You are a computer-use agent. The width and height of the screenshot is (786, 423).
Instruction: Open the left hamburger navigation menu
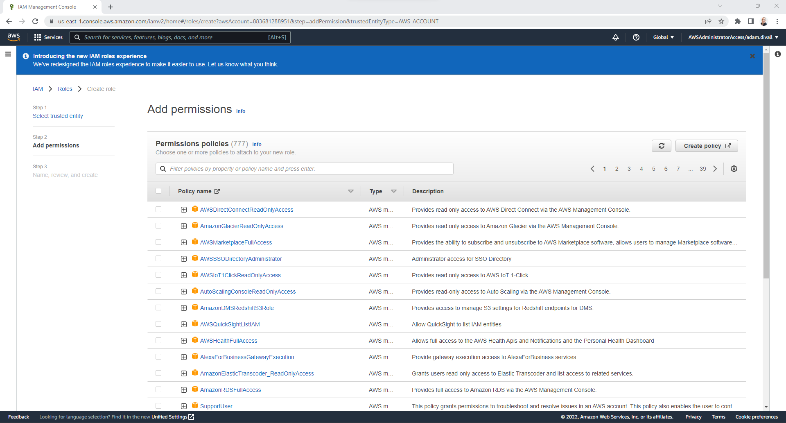tap(8, 54)
